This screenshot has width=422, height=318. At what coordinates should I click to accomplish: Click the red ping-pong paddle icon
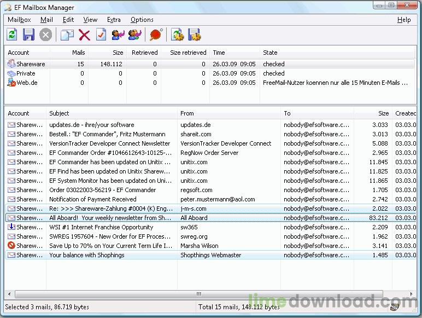click(x=156, y=35)
